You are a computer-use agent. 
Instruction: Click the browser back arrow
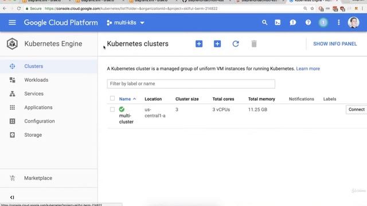[5, 9]
